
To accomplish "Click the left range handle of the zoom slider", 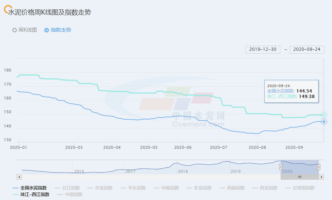I will click(x=281, y=167).
